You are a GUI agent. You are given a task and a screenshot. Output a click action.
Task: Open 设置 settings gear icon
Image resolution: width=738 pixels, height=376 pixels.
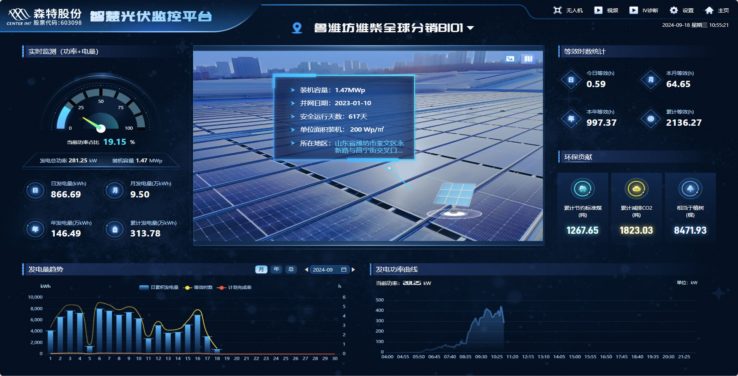click(674, 10)
